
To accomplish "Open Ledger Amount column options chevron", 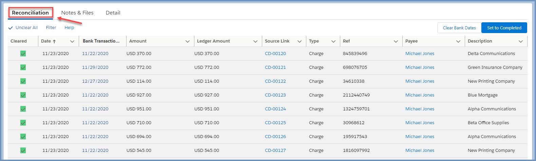I will 255,41.
